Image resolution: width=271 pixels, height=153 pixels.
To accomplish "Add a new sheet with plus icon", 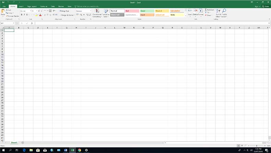I will pyautogui.click(x=23, y=142).
